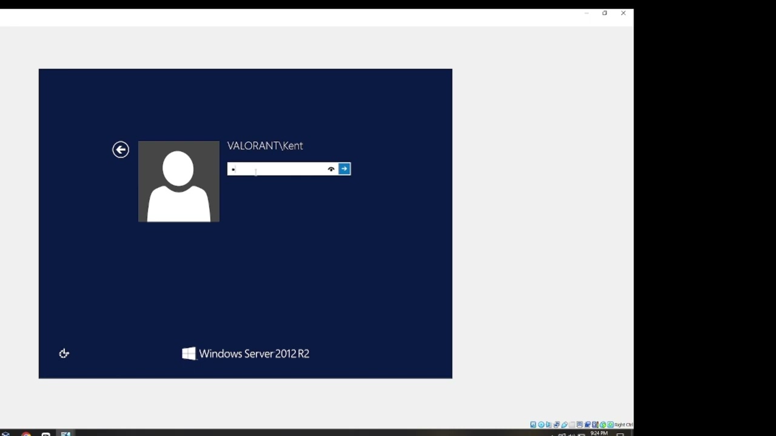The height and width of the screenshot is (436, 776).
Task: Open VirtualBox shared folders indicator
Action: click(572, 424)
